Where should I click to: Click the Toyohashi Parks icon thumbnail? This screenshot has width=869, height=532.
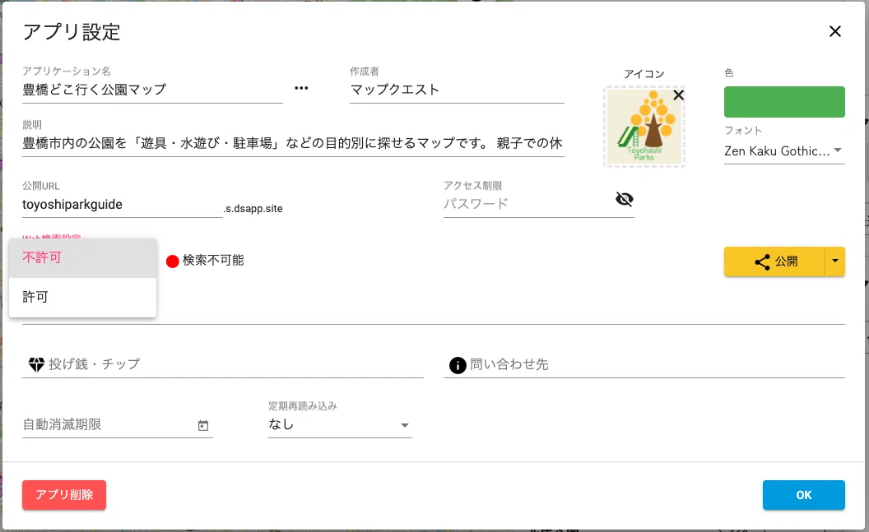pyautogui.click(x=644, y=127)
